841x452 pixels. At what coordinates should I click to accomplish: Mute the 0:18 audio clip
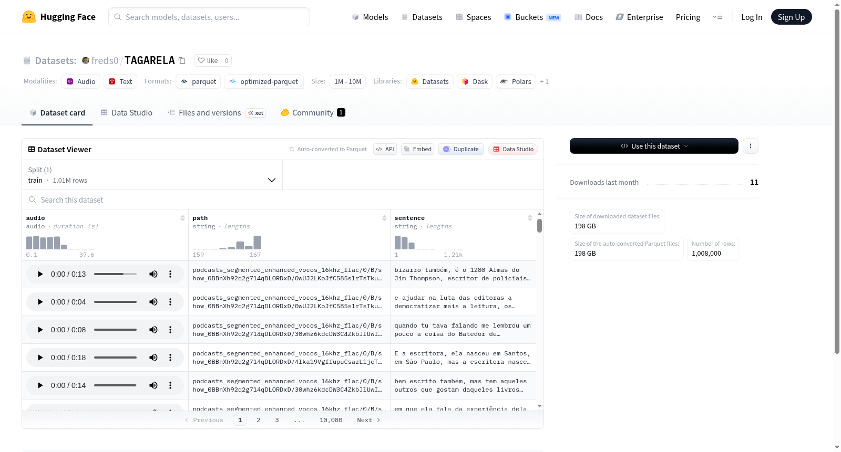click(x=153, y=358)
